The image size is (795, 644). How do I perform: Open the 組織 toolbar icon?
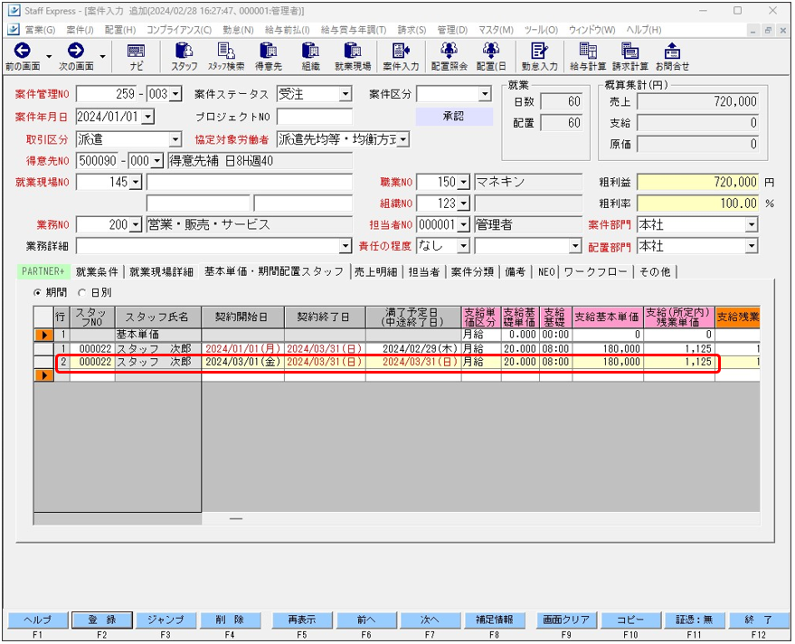pos(310,56)
